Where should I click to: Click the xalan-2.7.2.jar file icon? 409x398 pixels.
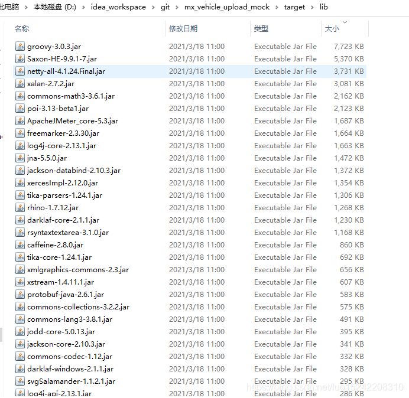[20, 84]
